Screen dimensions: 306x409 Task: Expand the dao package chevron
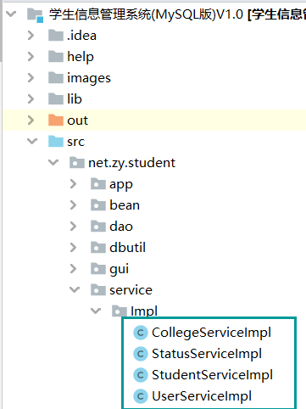(x=73, y=227)
